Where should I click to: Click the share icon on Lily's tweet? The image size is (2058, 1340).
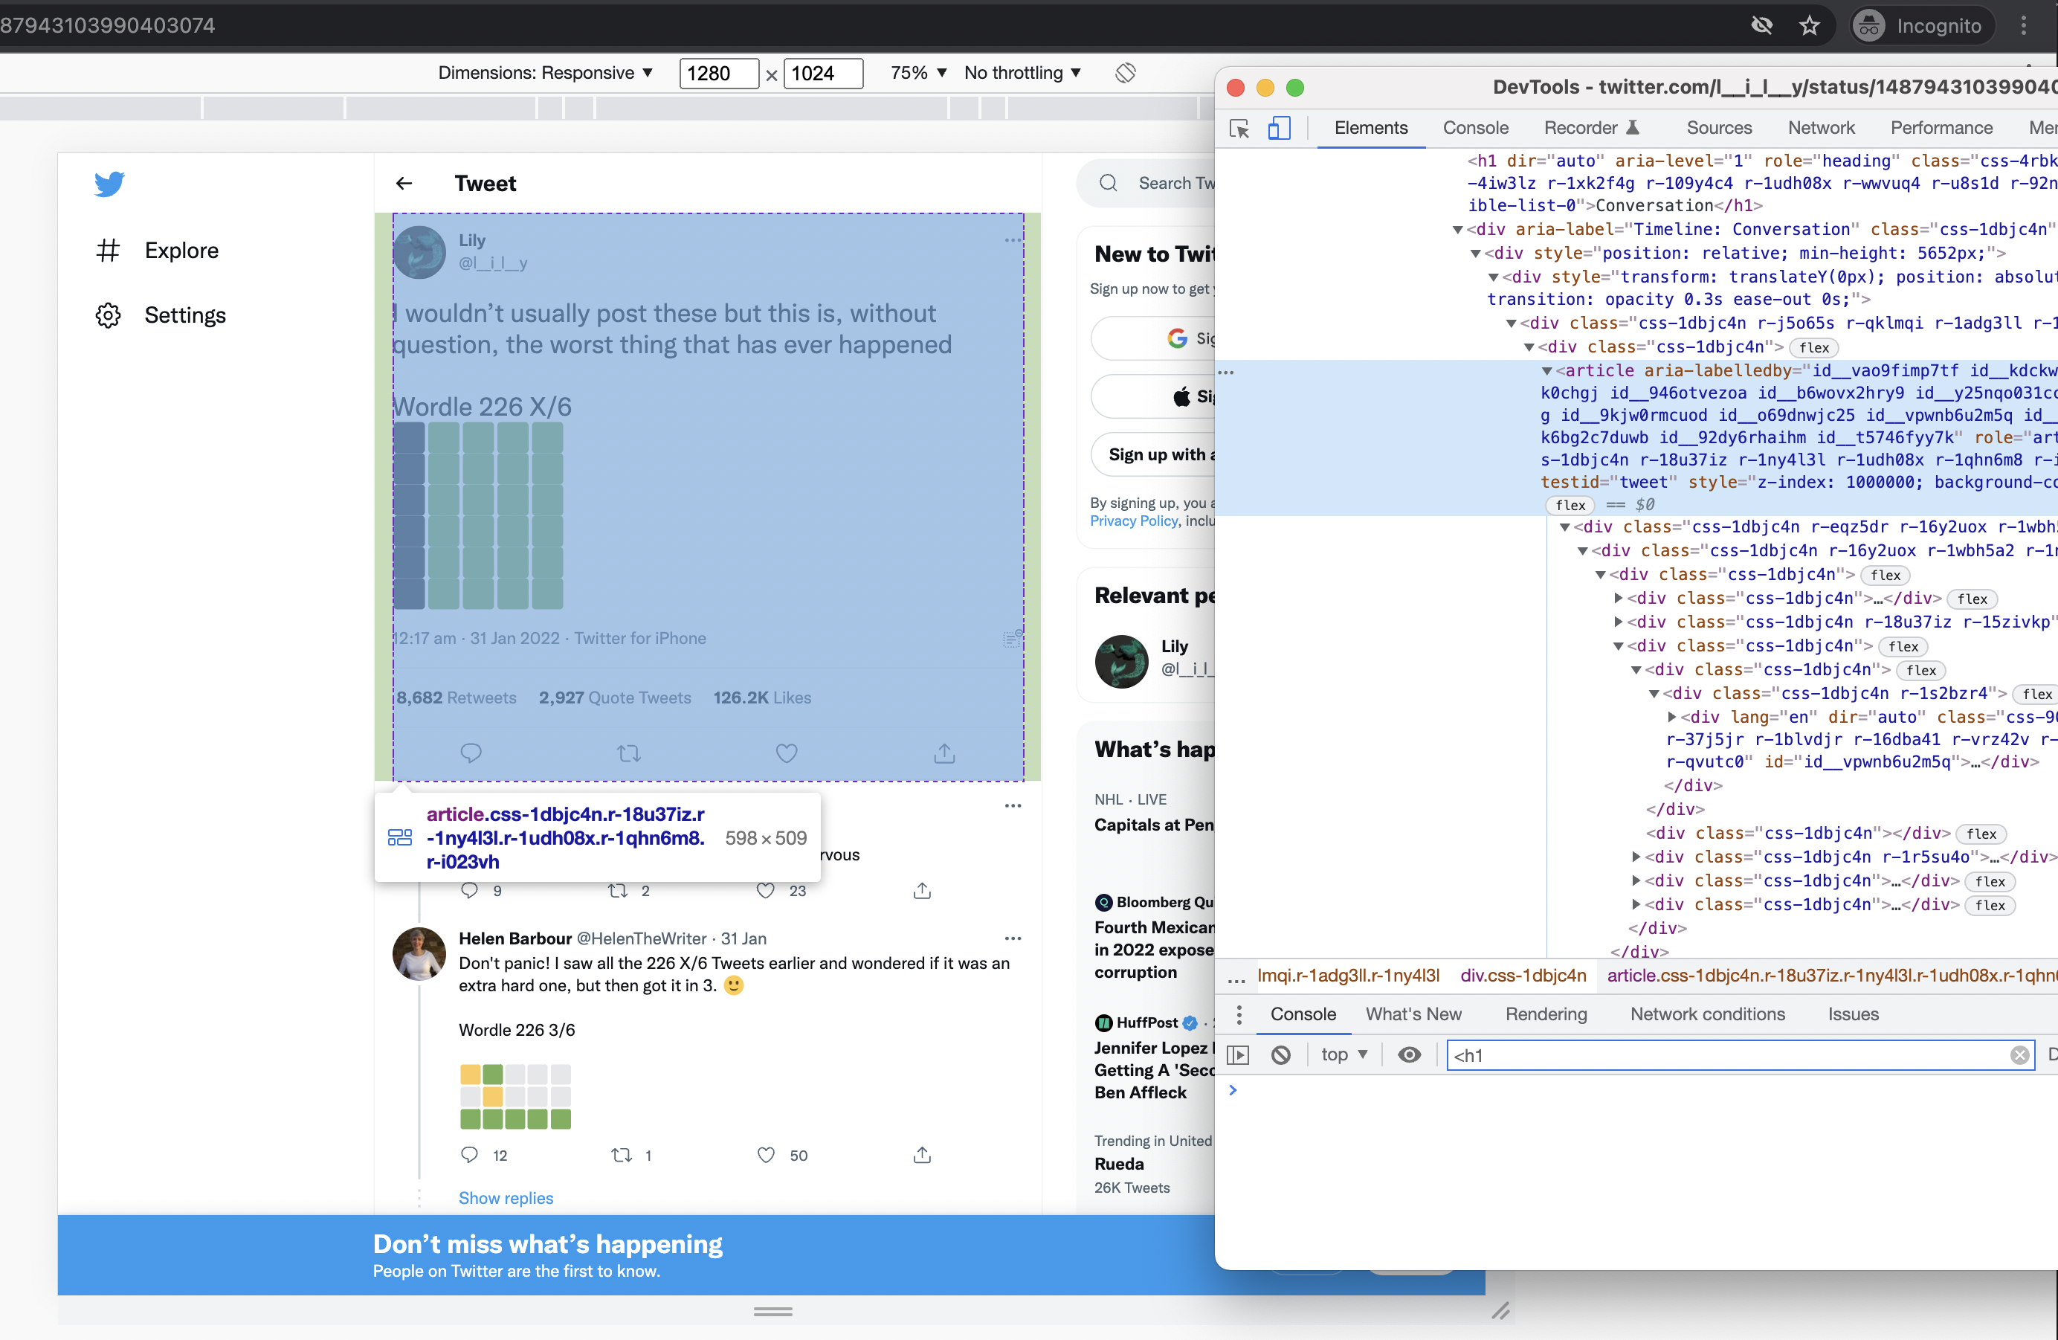coord(943,753)
